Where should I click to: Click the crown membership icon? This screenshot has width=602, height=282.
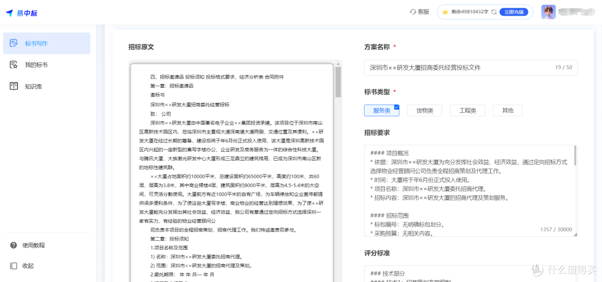445,12
